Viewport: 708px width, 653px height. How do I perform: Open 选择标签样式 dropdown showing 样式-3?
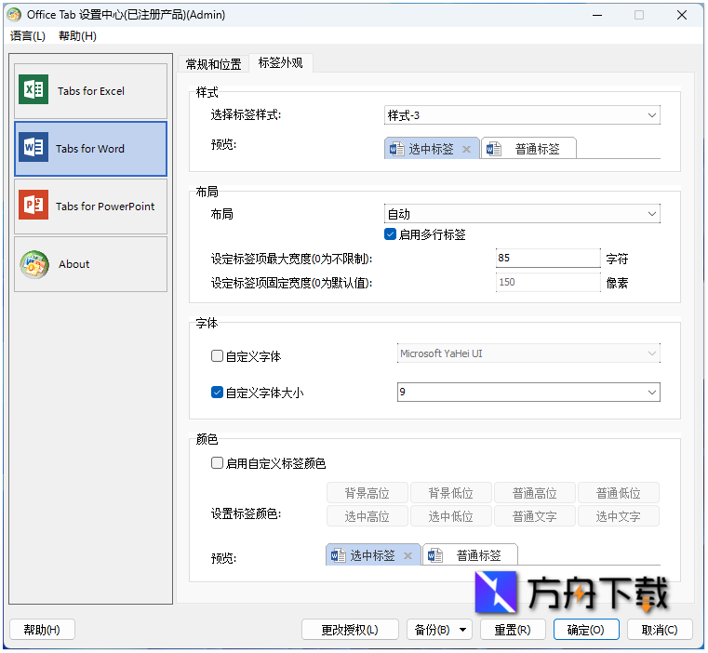pos(522,115)
